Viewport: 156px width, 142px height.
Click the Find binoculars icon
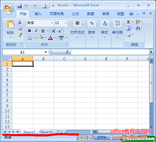(138, 28)
